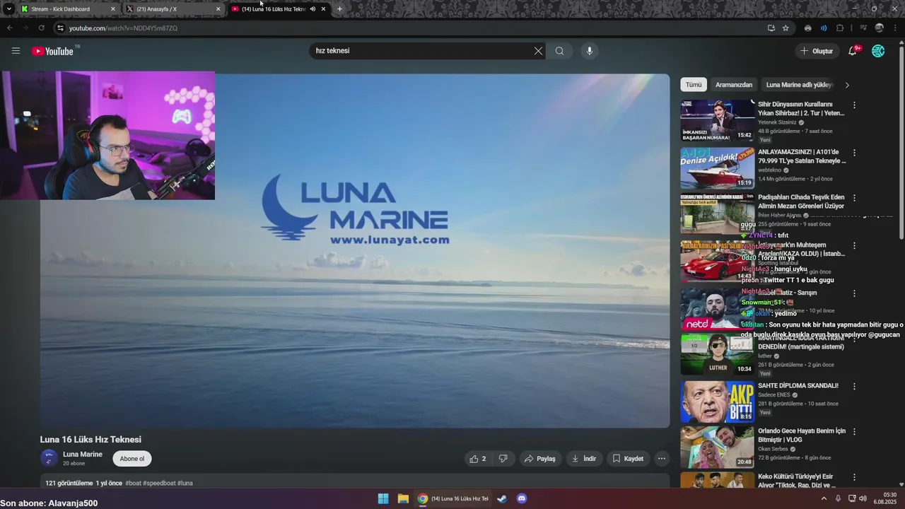905x509 pixels.
Task: Switch to Stream - Kick Dashboard tab
Action: click(x=66, y=9)
